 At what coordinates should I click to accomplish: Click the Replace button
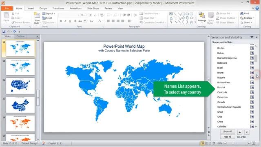pyautogui.click(x=248, y=18)
